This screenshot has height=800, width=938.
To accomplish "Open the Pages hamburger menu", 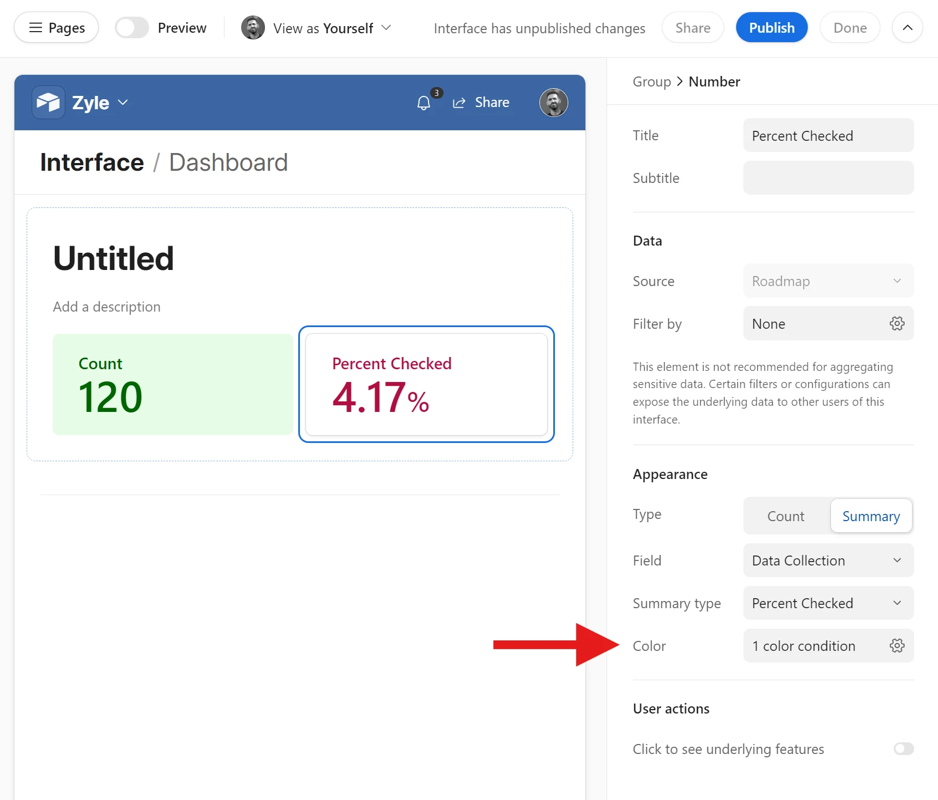I will [56, 28].
